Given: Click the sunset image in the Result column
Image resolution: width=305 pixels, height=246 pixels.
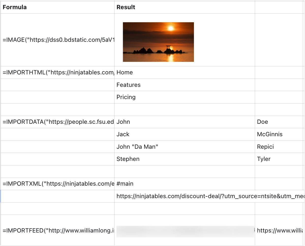Looking at the screenshot, I should click(158, 42).
